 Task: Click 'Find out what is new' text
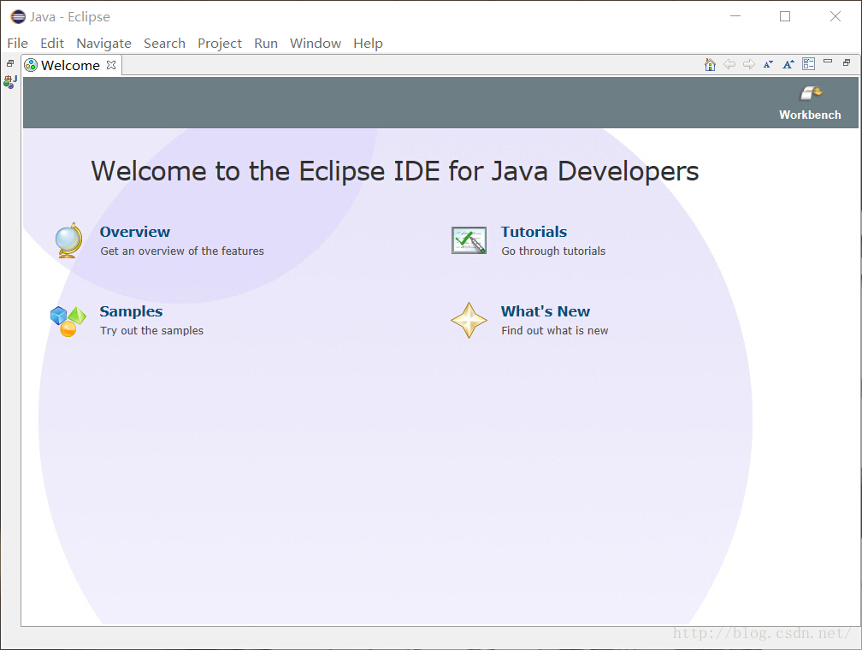tap(555, 330)
